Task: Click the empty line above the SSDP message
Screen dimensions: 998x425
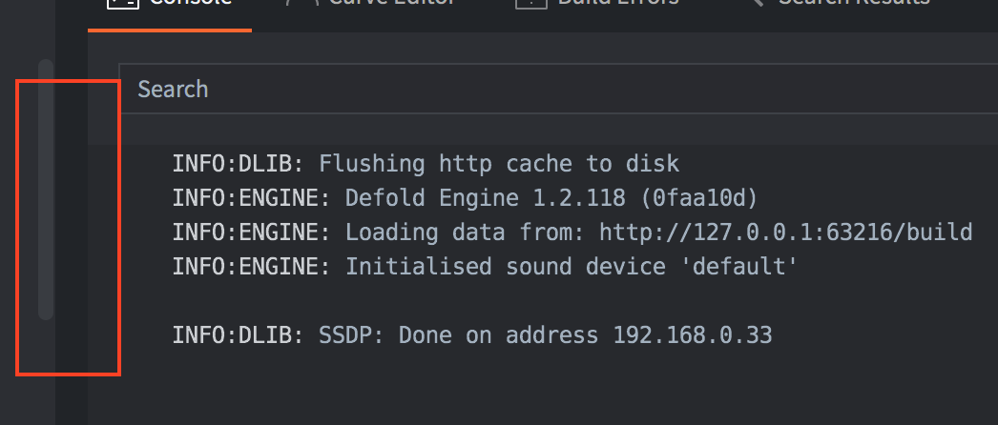Action: pyautogui.click(x=477, y=301)
